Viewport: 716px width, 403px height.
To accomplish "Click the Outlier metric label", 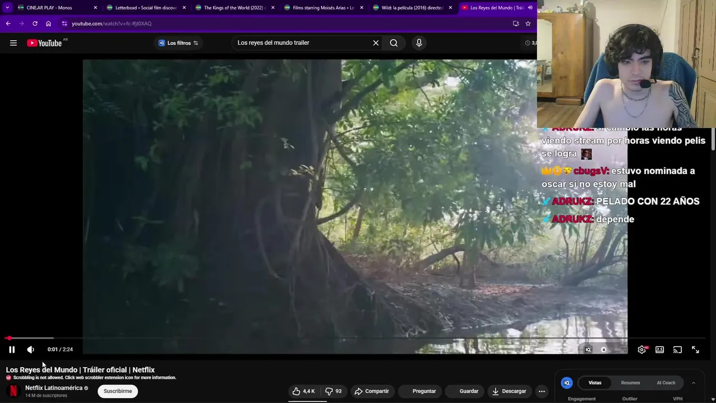I will (630, 399).
